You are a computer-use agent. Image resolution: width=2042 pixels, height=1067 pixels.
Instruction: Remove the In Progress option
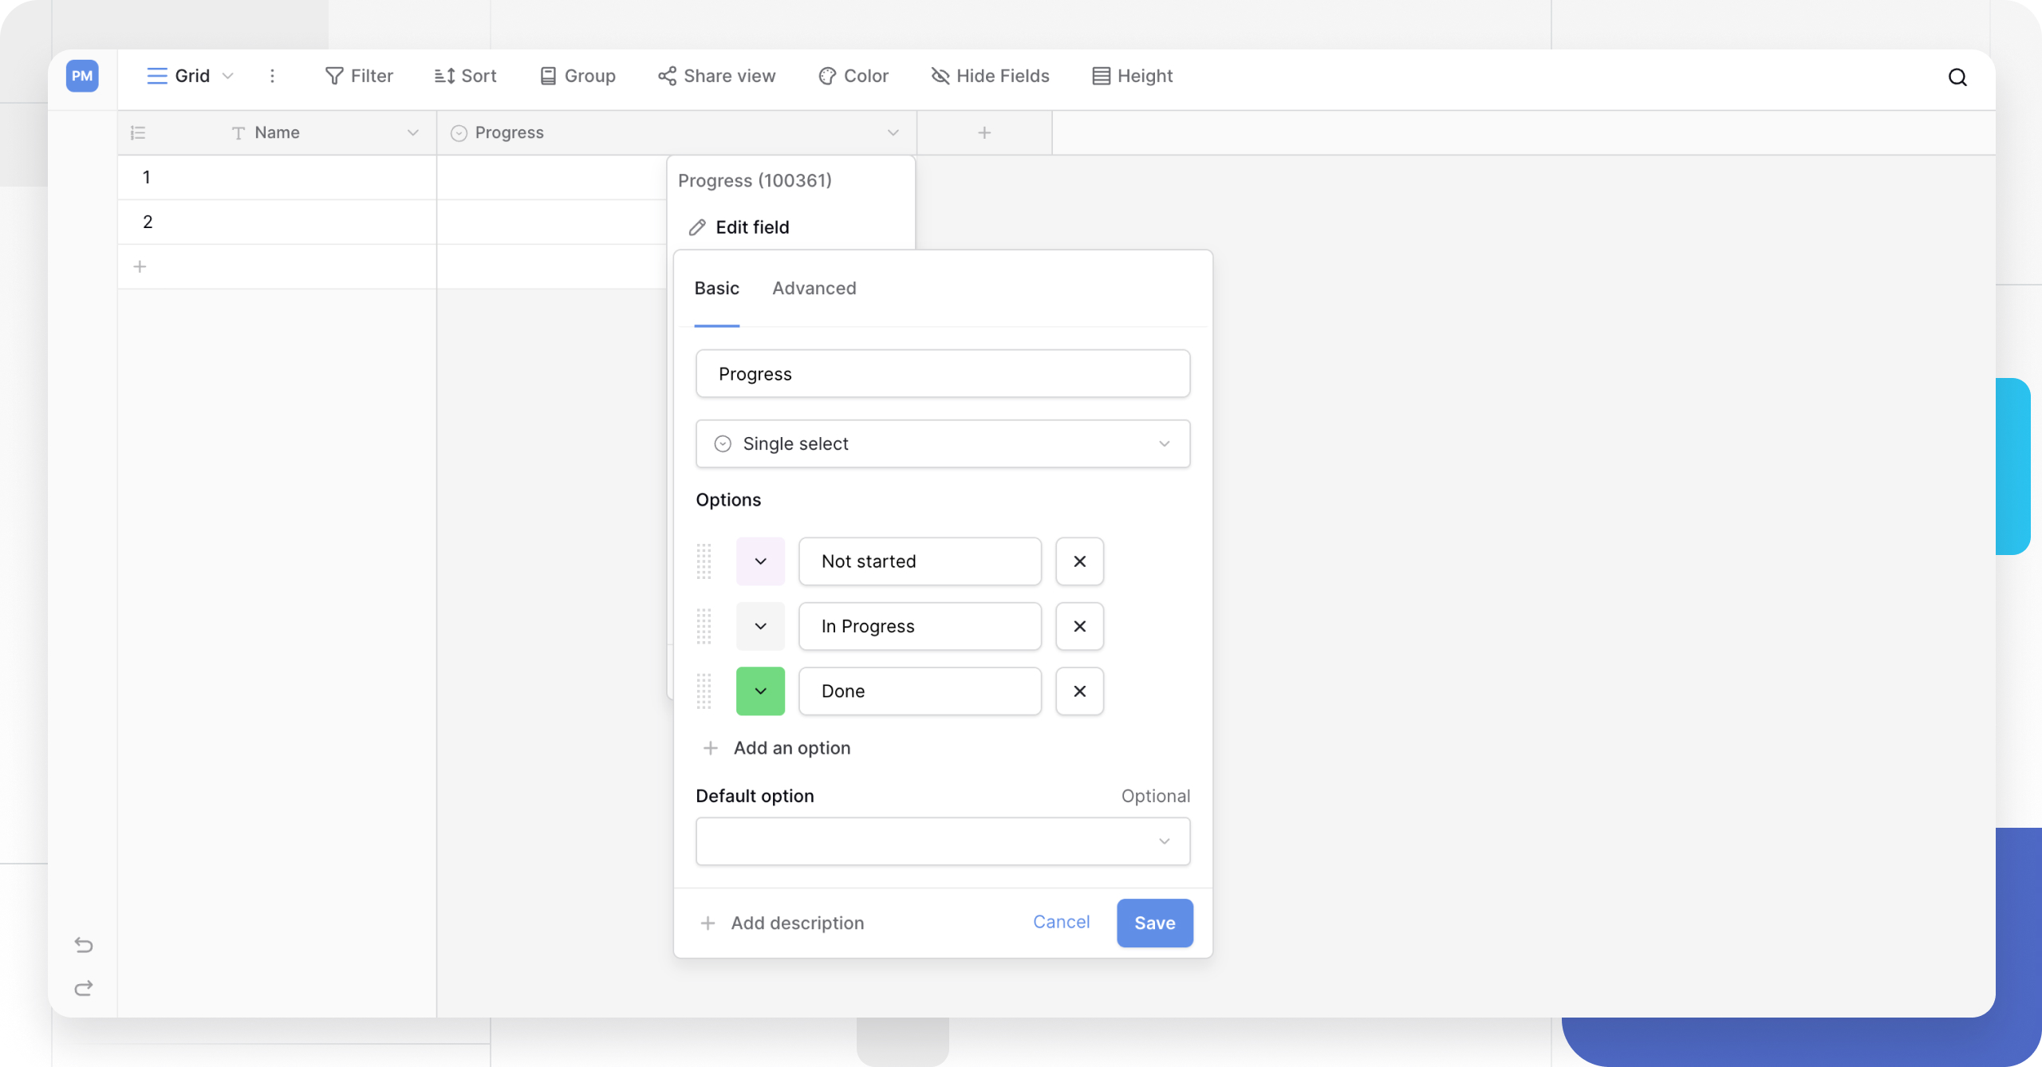point(1079,627)
